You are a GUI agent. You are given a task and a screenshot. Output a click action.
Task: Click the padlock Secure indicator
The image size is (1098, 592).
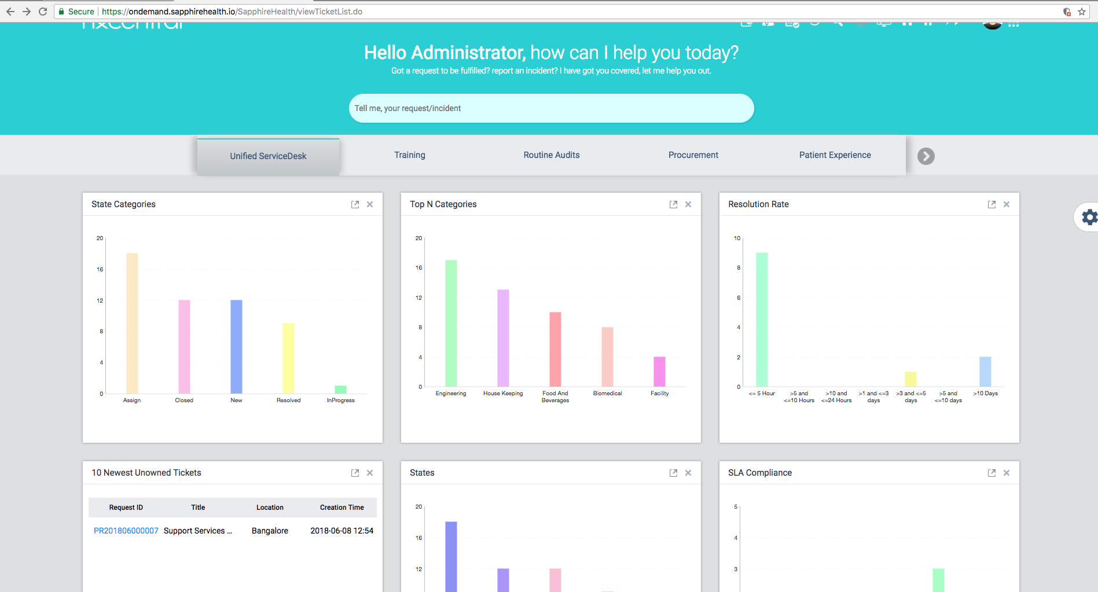pyautogui.click(x=76, y=12)
